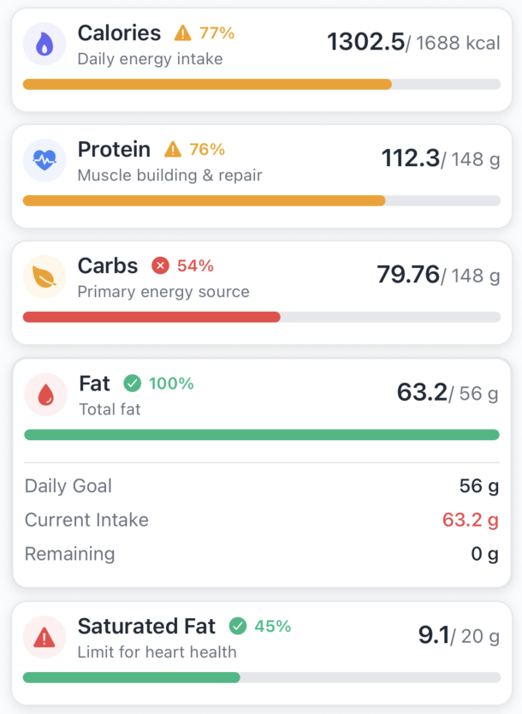Click the green checkmark beside Saturated Fat

[x=238, y=626]
